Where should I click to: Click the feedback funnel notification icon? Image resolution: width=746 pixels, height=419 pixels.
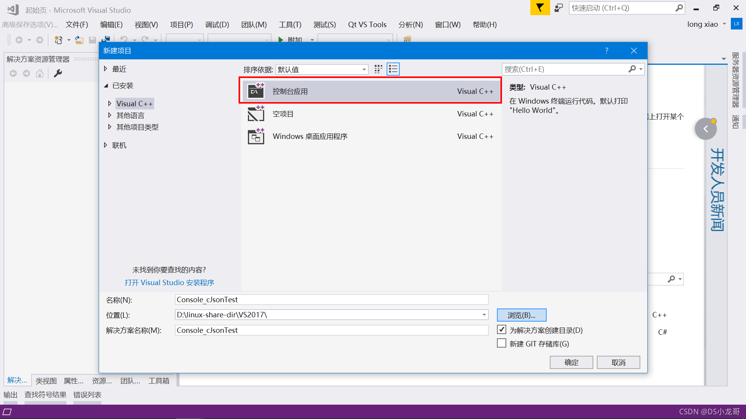[540, 8]
